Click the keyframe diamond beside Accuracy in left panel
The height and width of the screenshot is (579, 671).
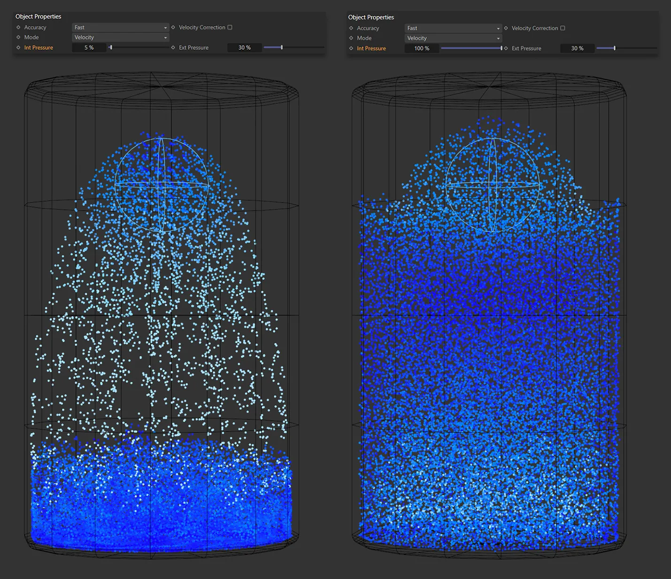(x=17, y=27)
